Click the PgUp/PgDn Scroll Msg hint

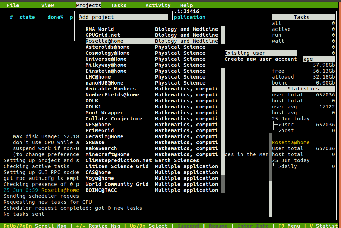[x=35, y=226]
